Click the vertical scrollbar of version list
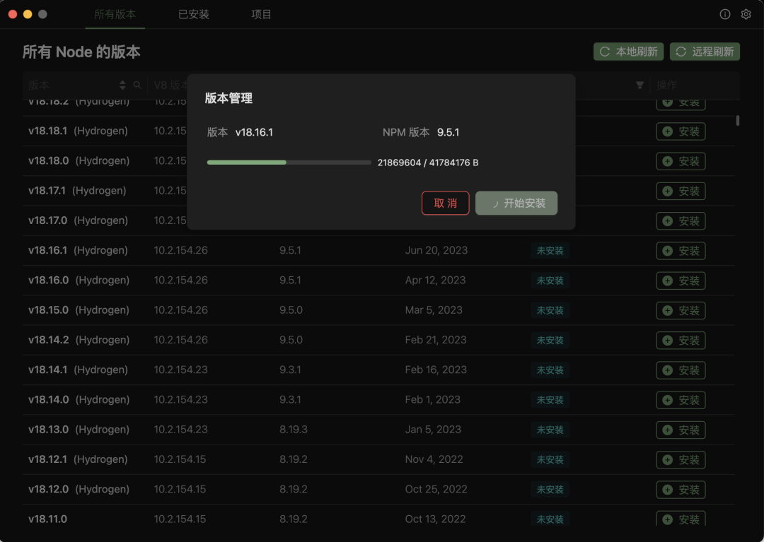The width and height of the screenshot is (764, 542). [738, 121]
